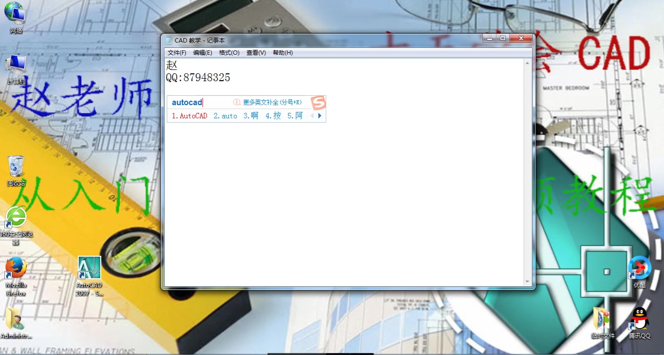Choose IME candidate 2.auto

pyautogui.click(x=225, y=116)
